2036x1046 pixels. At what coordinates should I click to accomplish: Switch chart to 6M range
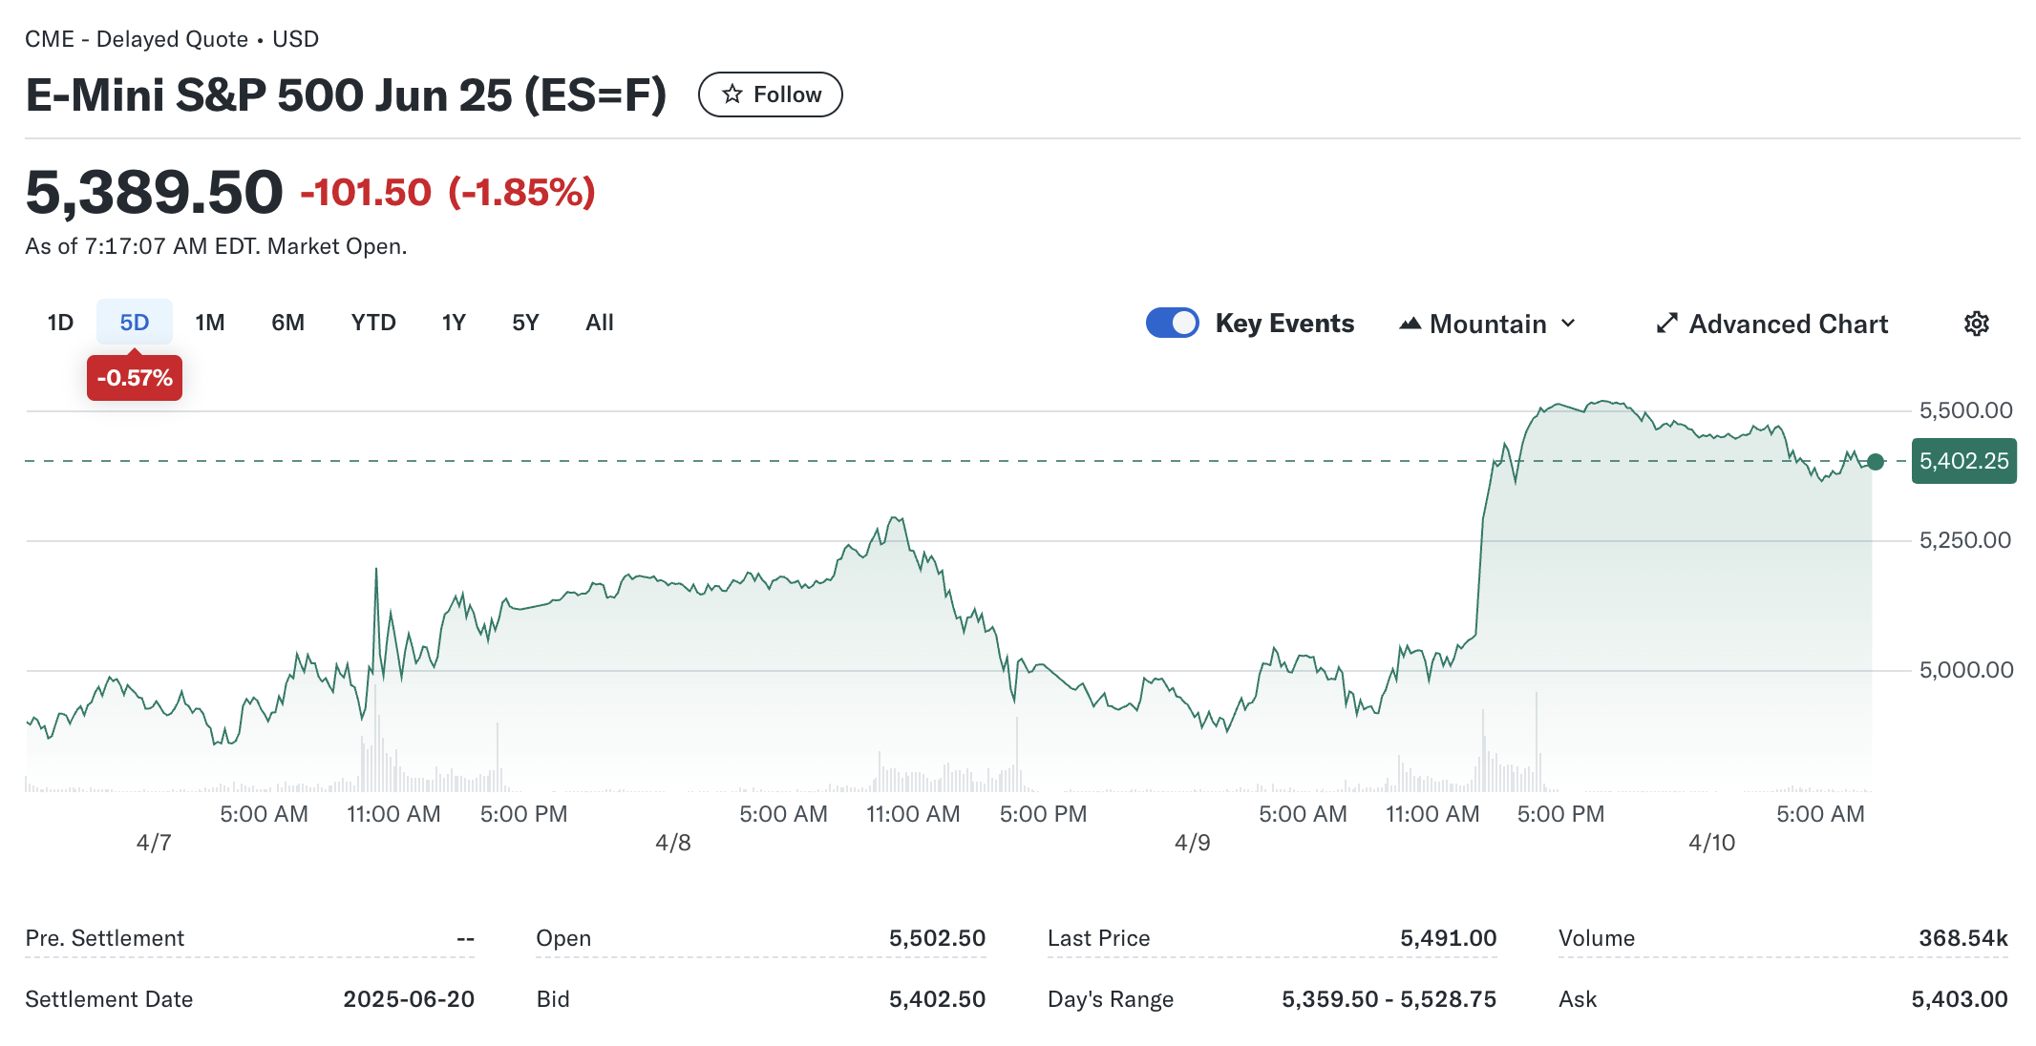pos(287,323)
